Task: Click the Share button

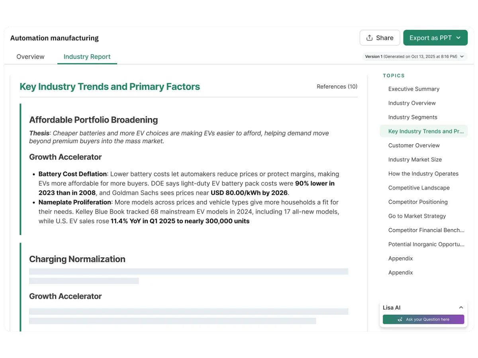Action: click(x=380, y=38)
